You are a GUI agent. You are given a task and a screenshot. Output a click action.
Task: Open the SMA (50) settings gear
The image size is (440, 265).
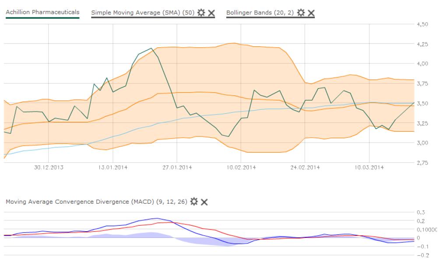click(201, 13)
